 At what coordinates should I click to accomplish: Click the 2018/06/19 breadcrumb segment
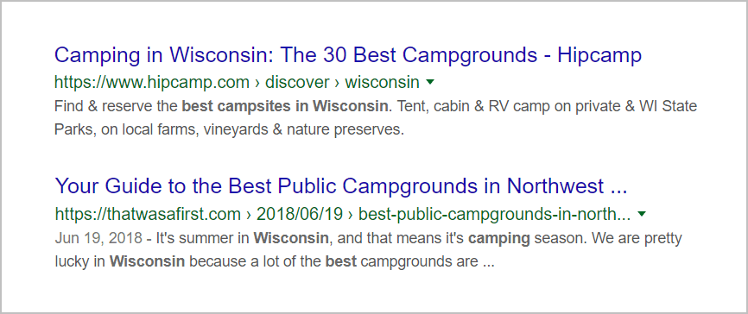[x=300, y=215]
